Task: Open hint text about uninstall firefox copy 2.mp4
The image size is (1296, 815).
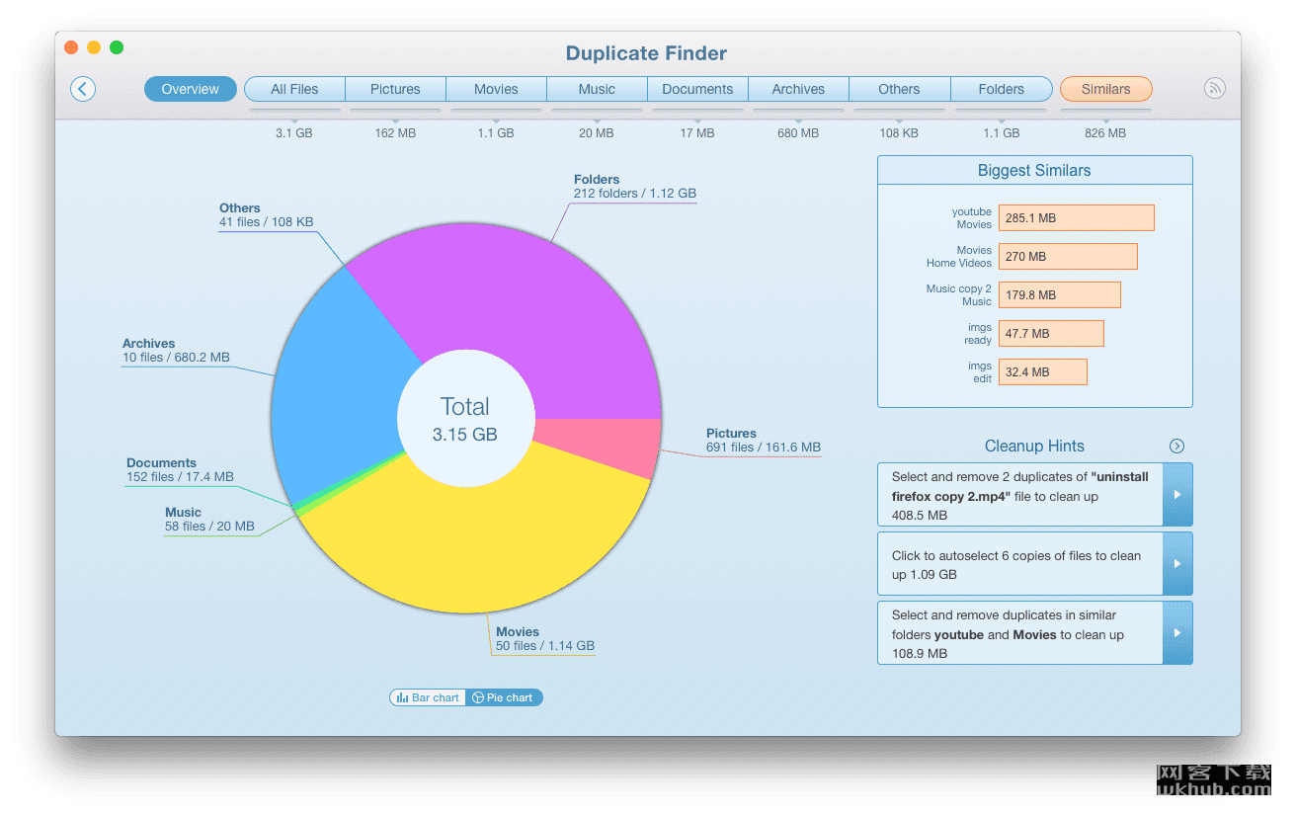Action: (x=1019, y=495)
